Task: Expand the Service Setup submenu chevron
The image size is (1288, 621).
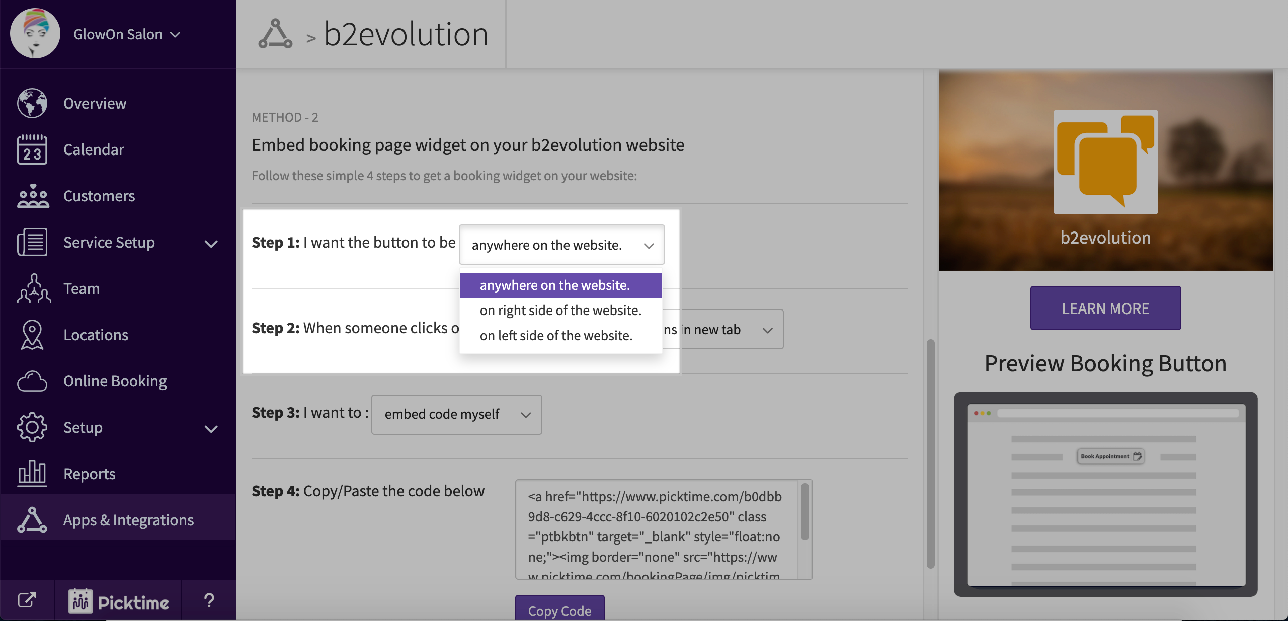Action: (211, 244)
